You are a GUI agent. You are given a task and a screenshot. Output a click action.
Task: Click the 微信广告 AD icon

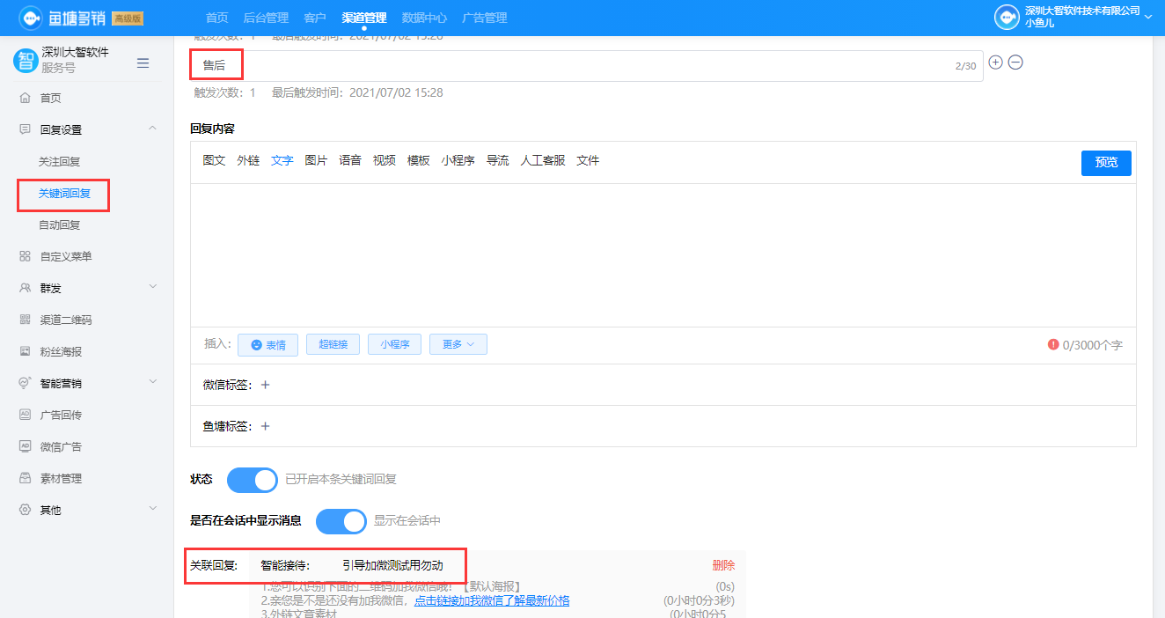(25, 446)
